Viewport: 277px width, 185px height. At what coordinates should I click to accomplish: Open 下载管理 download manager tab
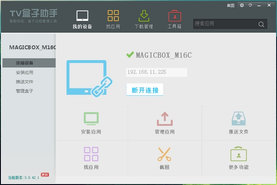[x=144, y=19]
